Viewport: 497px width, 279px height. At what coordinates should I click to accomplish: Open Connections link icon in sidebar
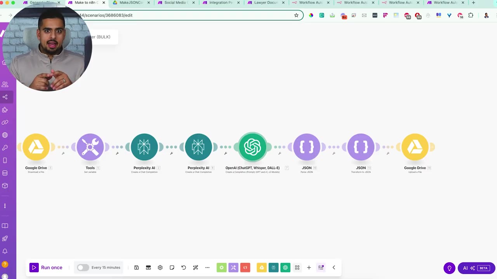(x=5, y=122)
